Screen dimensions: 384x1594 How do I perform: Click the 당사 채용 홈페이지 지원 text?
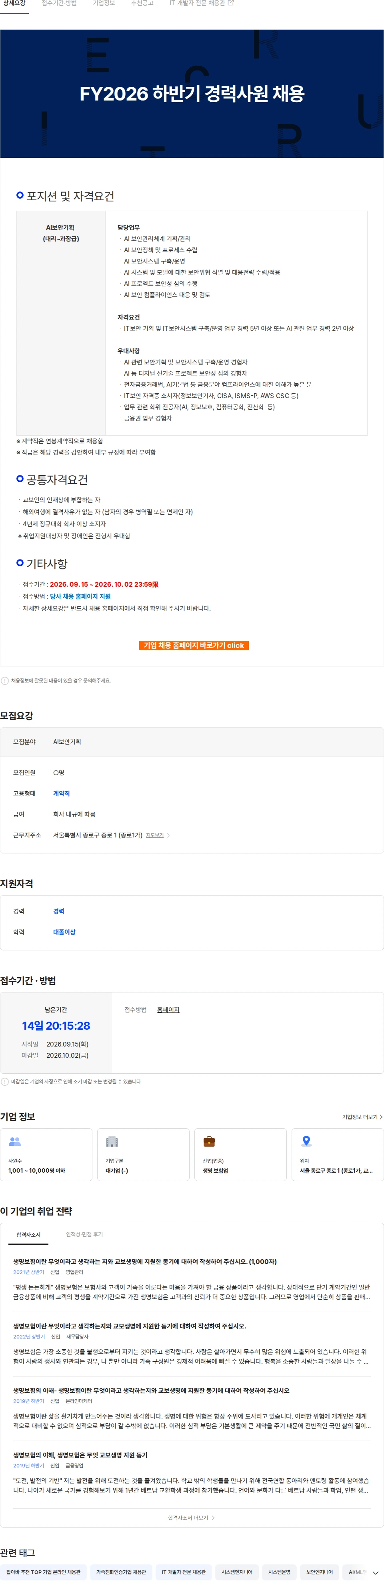coord(80,596)
